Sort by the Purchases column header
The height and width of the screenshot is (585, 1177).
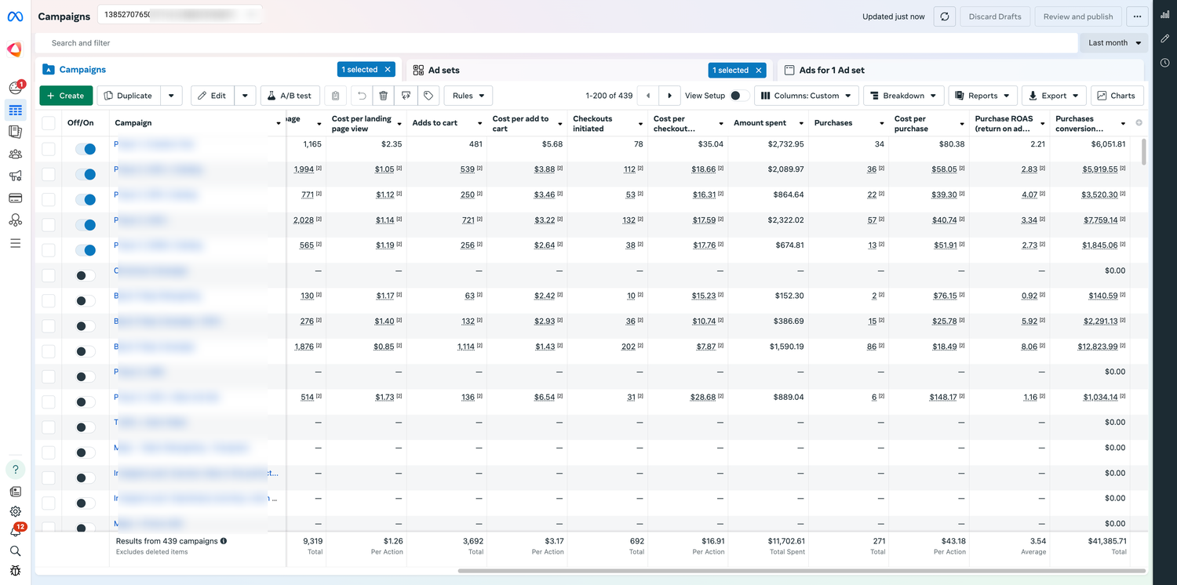pos(833,123)
